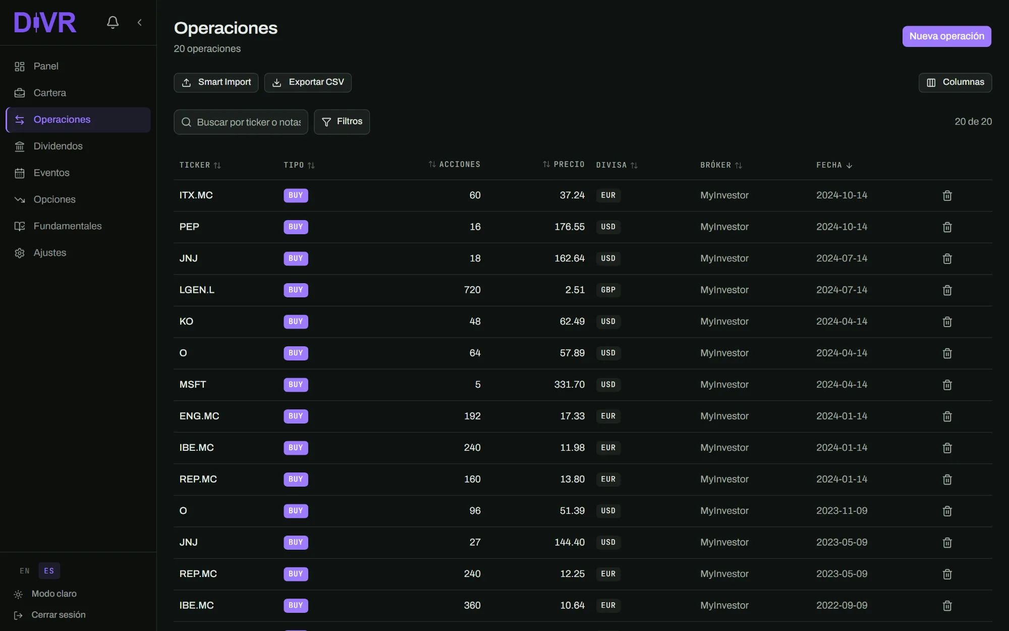
Task: Delete the JNJ 2023-05-09 operation
Action: coord(947,543)
